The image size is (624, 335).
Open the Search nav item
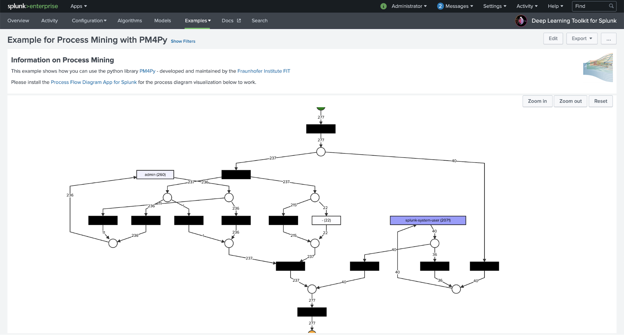coord(259,21)
